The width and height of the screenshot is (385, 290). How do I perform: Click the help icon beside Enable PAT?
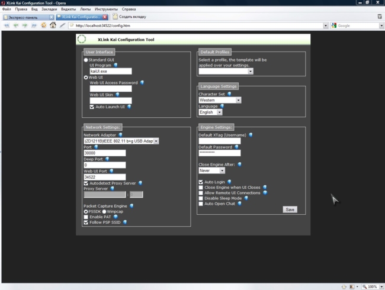[115, 217]
